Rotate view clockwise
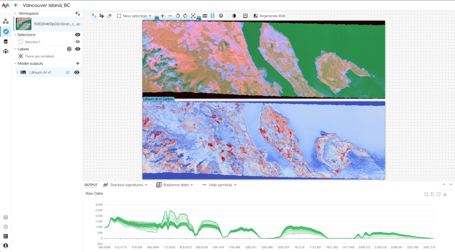 [x=185, y=16]
